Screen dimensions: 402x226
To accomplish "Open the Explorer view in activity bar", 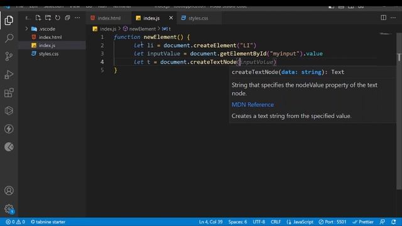I will (x=9, y=20).
